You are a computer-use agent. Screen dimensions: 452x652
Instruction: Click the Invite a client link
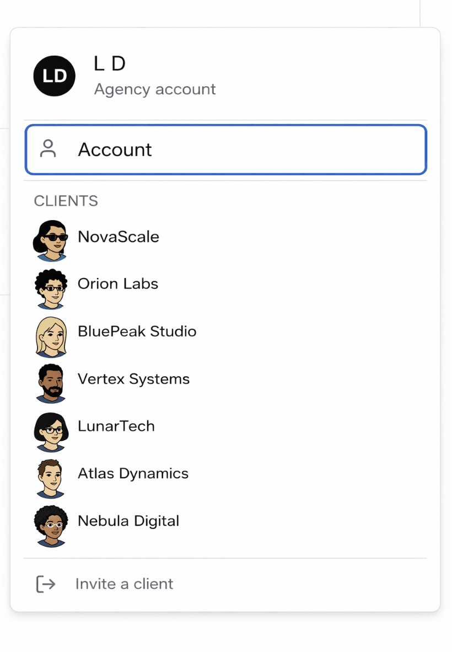(x=123, y=584)
